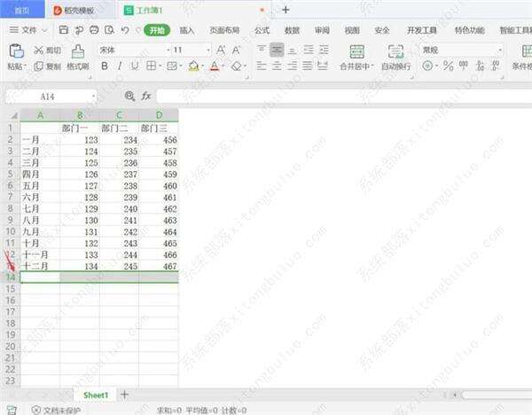
Task: Apply the fill color bucket swatch
Action: [193, 66]
